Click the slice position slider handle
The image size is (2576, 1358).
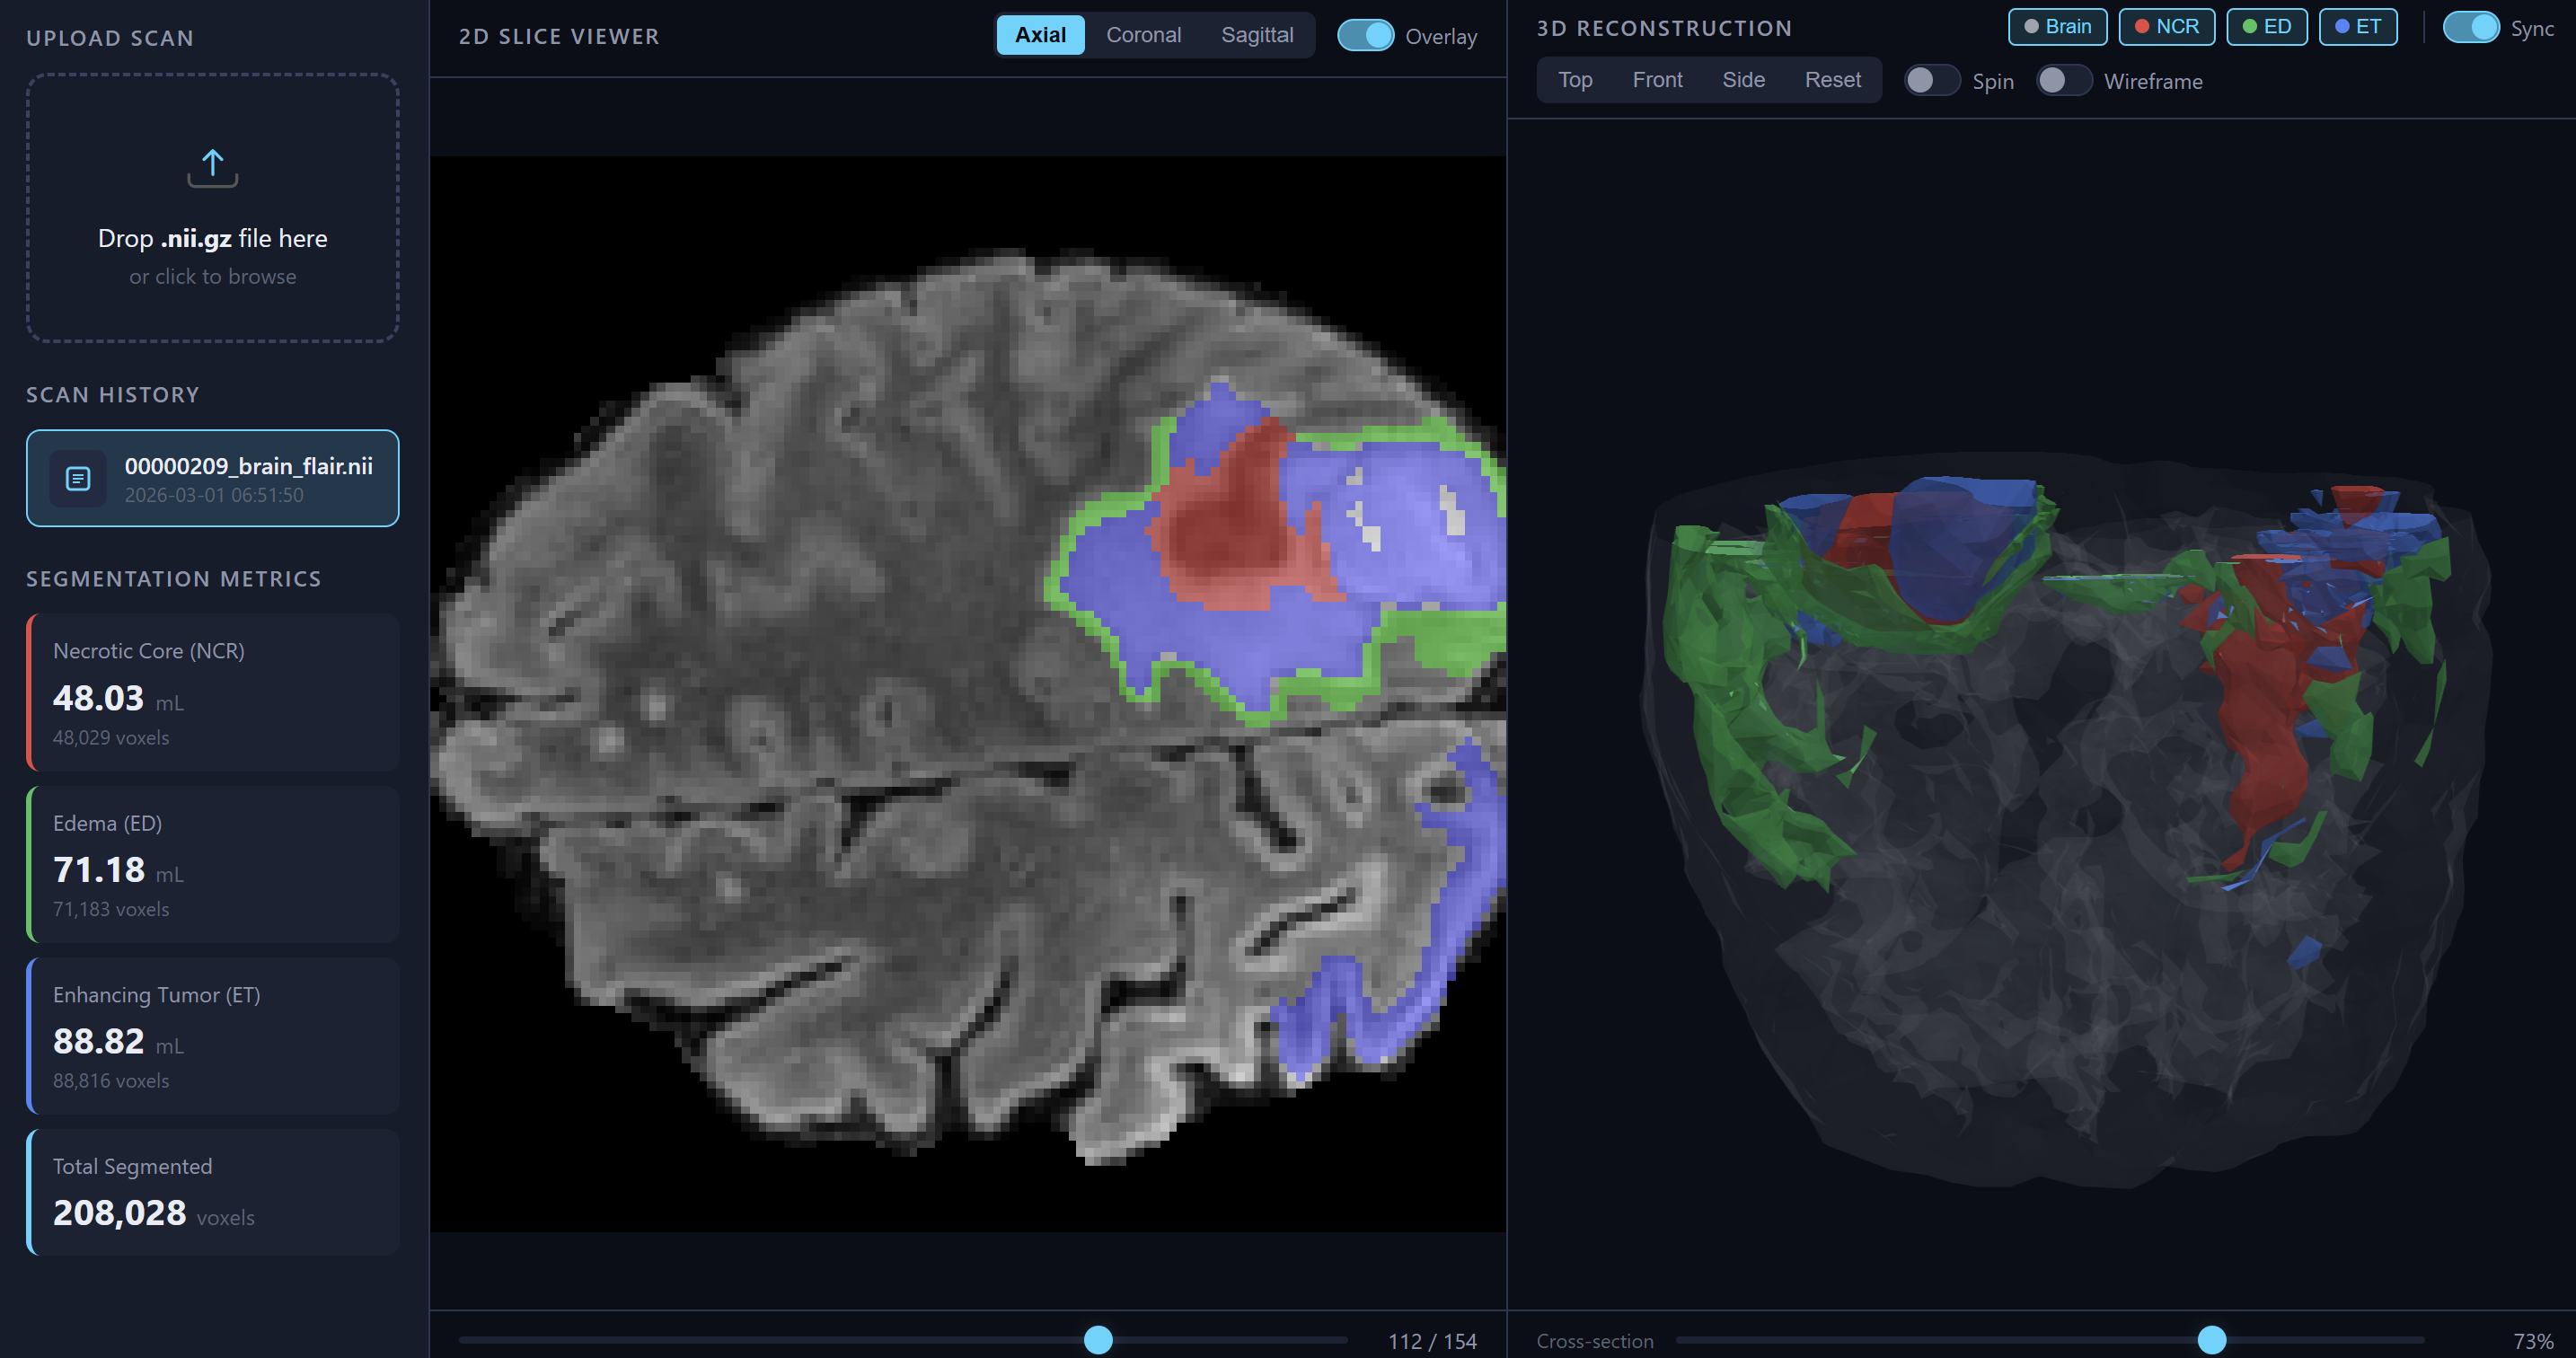1098,1340
